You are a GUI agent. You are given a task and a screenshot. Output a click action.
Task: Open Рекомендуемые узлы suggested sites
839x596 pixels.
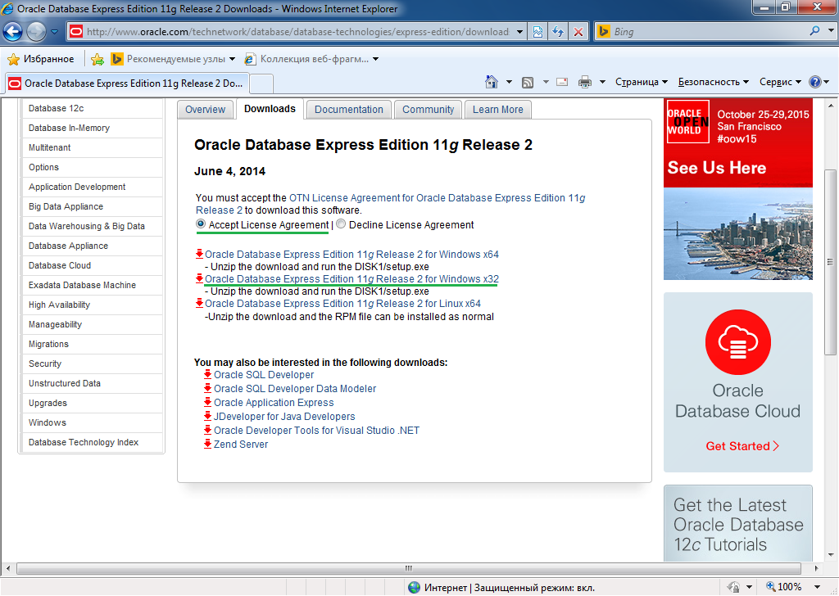[173, 59]
